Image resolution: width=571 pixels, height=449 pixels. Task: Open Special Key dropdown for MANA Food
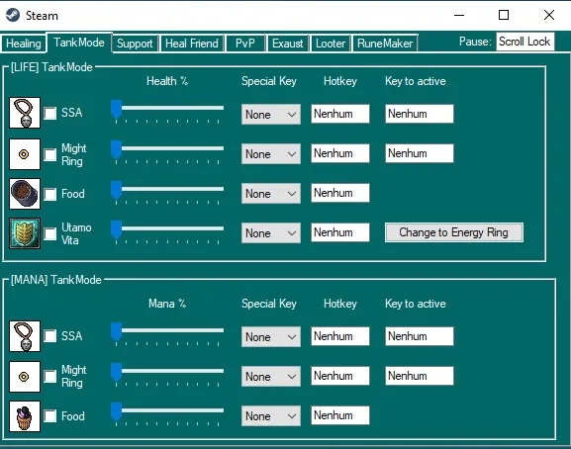pos(271,416)
